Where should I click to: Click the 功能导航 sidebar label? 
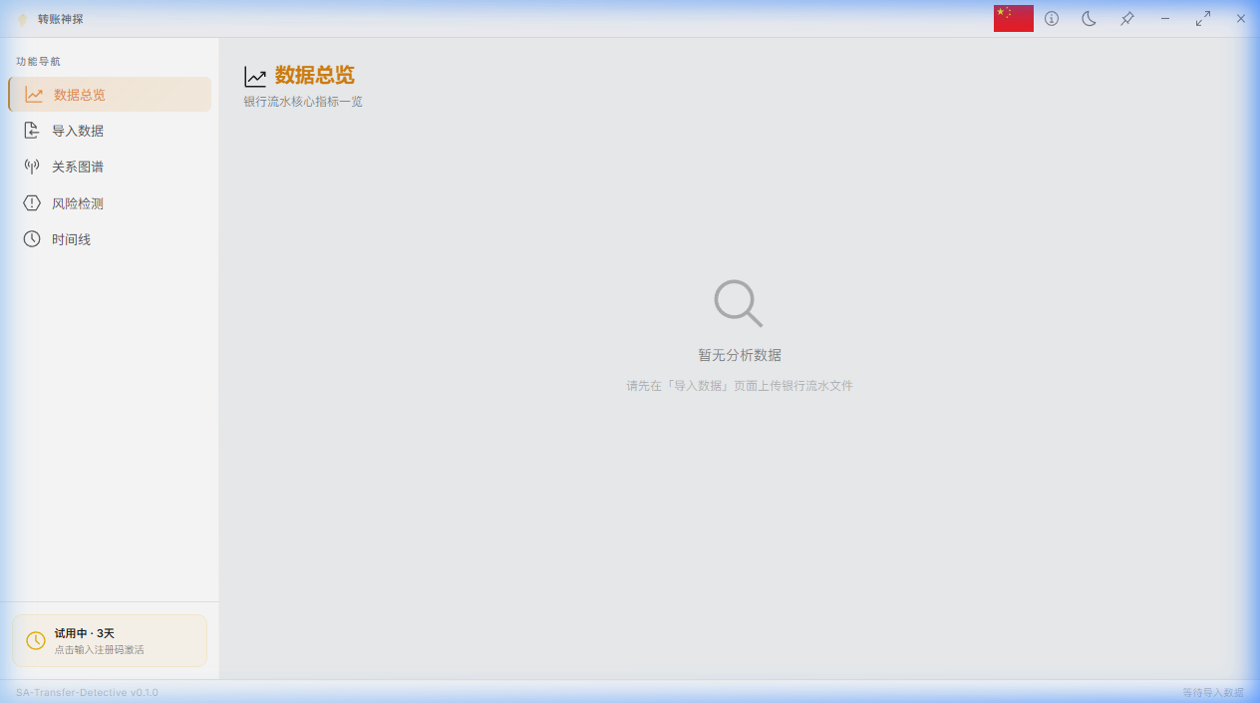pos(38,62)
